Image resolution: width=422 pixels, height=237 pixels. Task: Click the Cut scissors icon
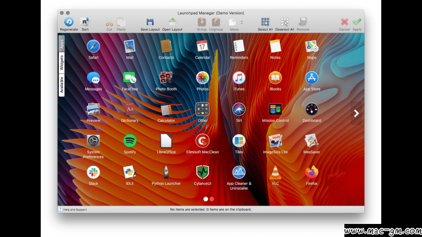click(x=109, y=22)
